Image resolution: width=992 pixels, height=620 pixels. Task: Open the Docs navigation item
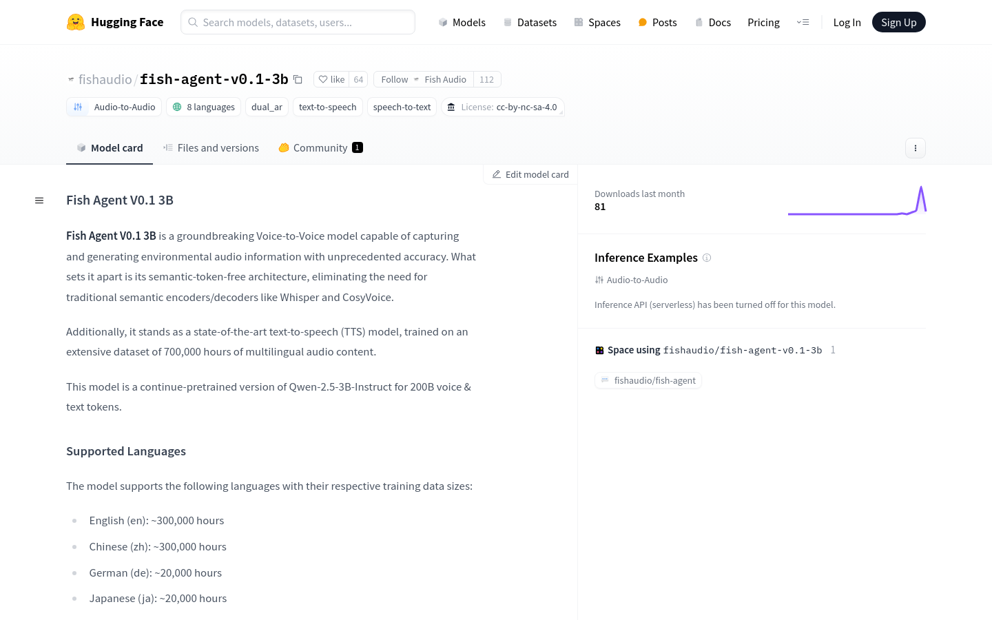(712, 22)
